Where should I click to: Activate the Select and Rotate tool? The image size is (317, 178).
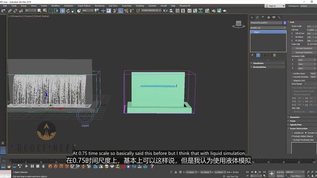68,11
